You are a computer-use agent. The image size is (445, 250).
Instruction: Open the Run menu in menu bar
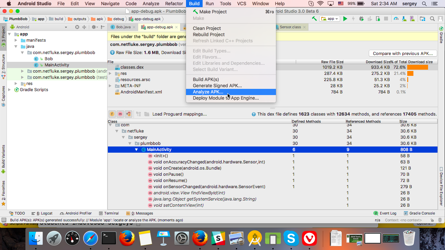pyautogui.click(x=210, y=4)
